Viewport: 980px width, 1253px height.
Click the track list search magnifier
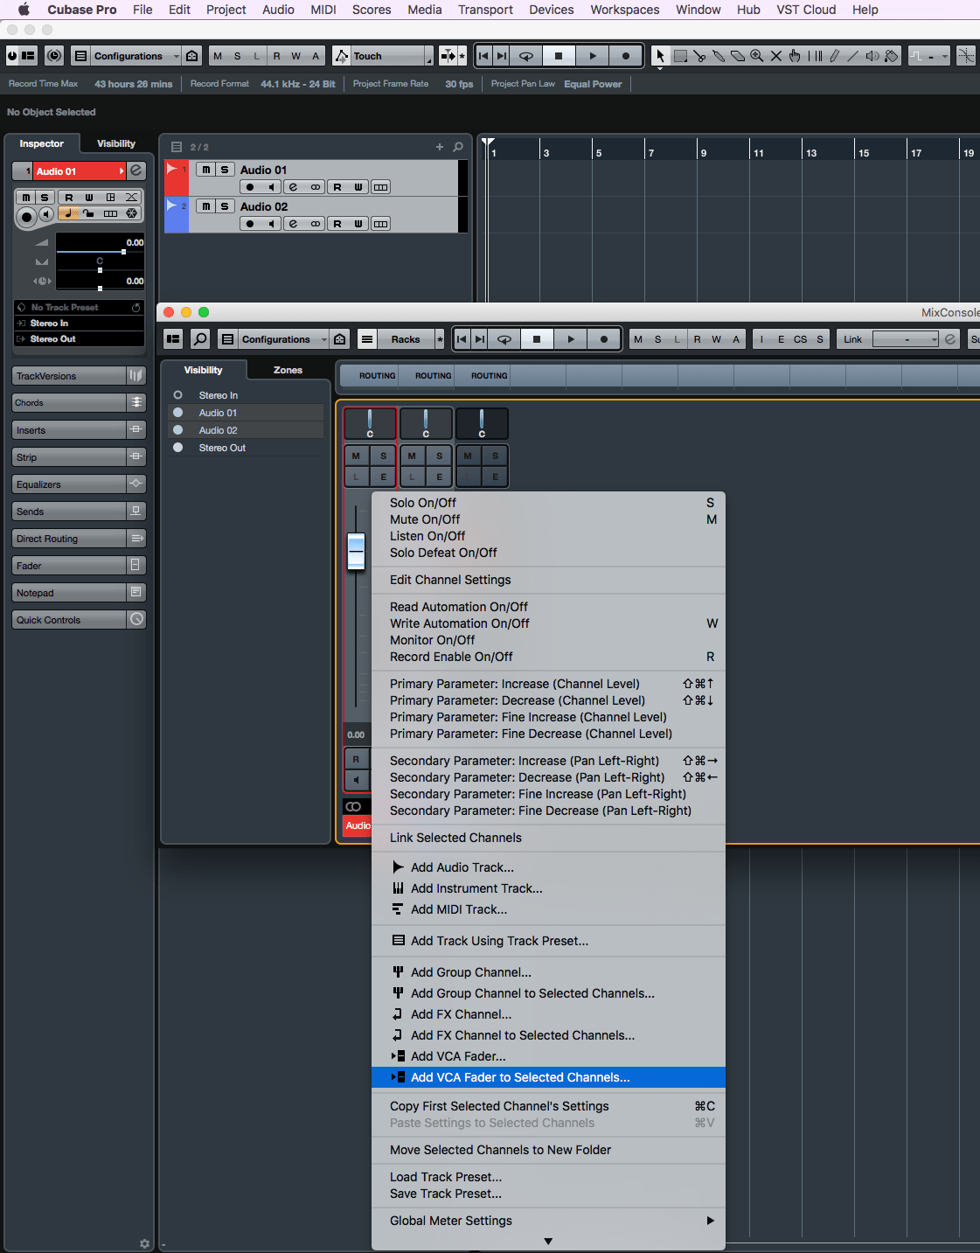coord(458,147)
